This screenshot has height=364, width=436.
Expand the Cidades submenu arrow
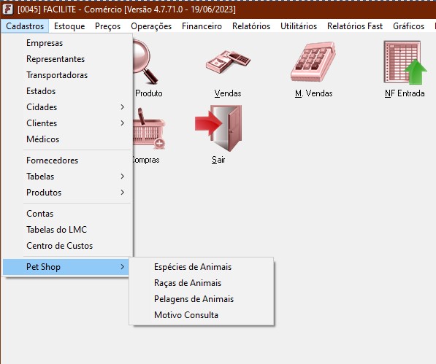[123, 107]
